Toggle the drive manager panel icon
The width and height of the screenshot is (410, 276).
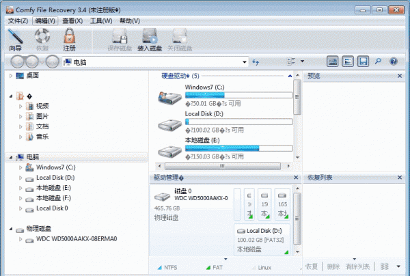pyautogui.click(x=332, y=61)
